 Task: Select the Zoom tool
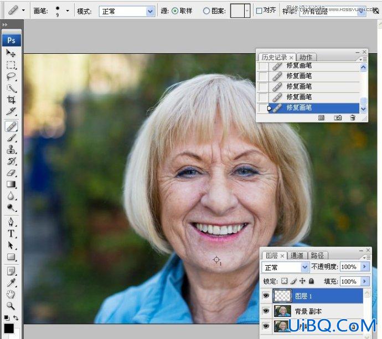(11, 306)
